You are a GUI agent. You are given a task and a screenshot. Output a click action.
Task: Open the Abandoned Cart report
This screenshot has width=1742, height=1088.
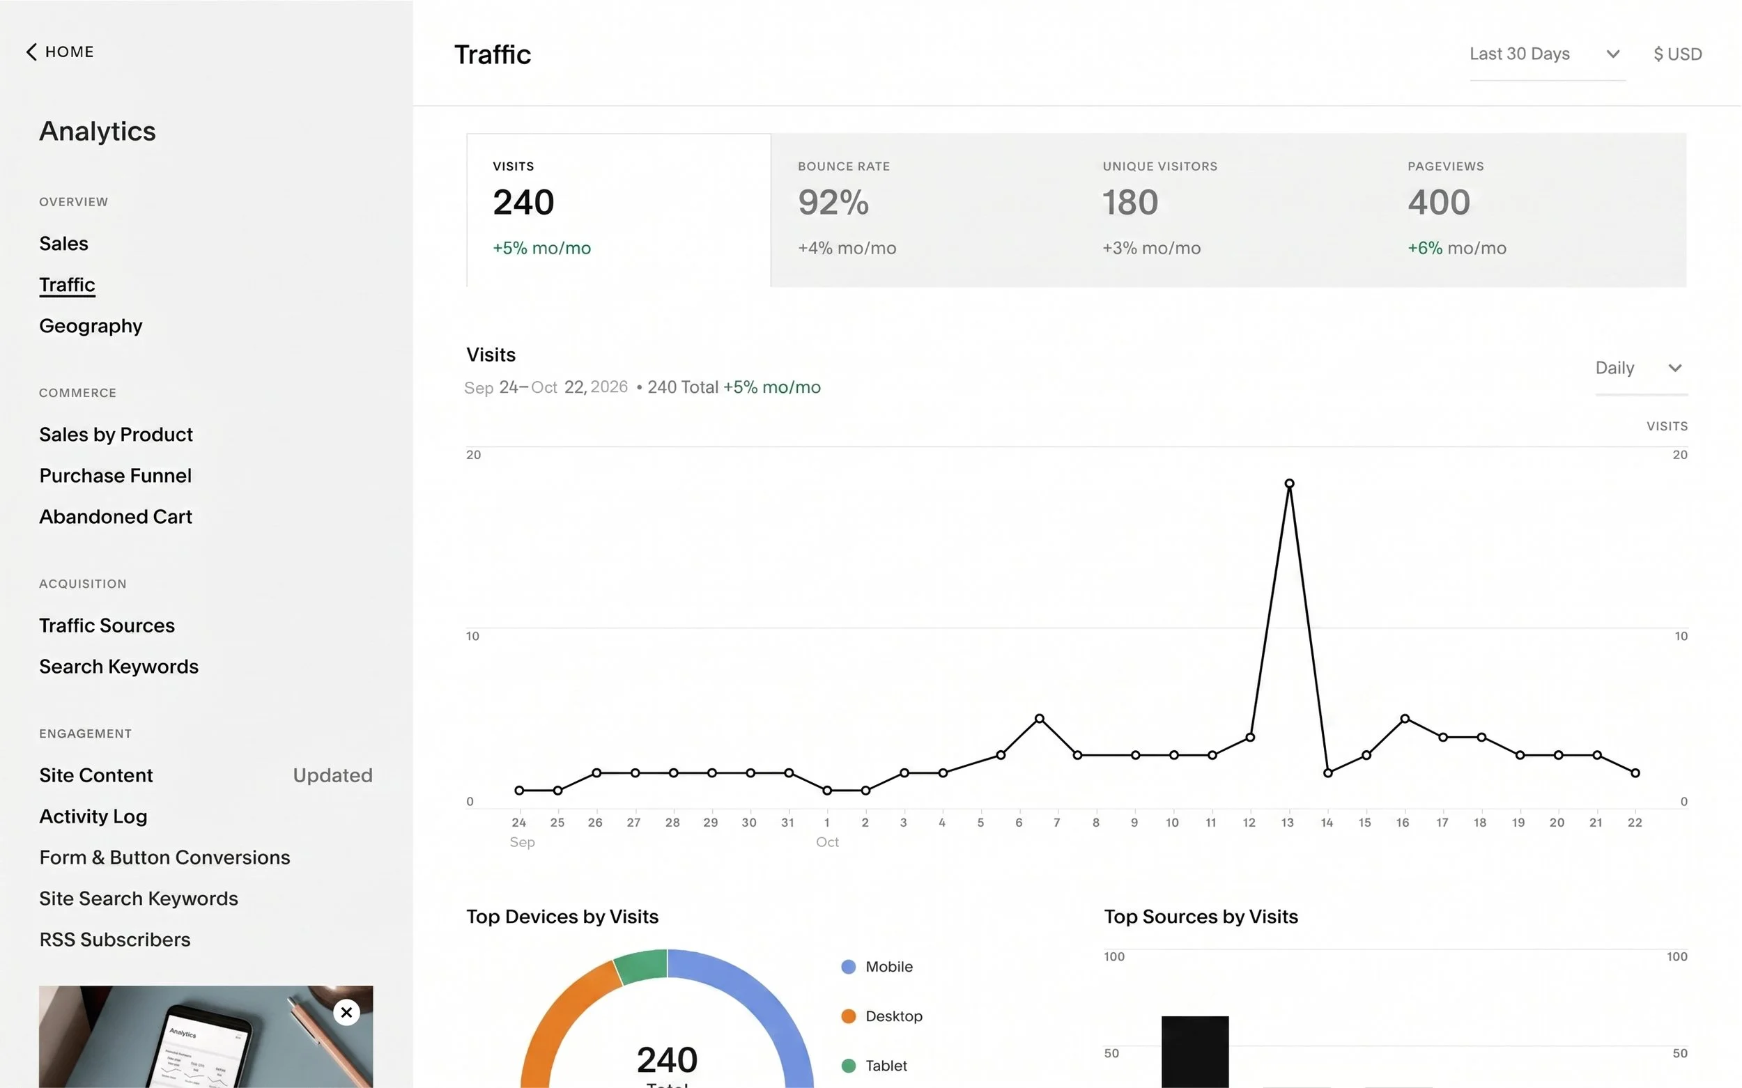[115, 517]
